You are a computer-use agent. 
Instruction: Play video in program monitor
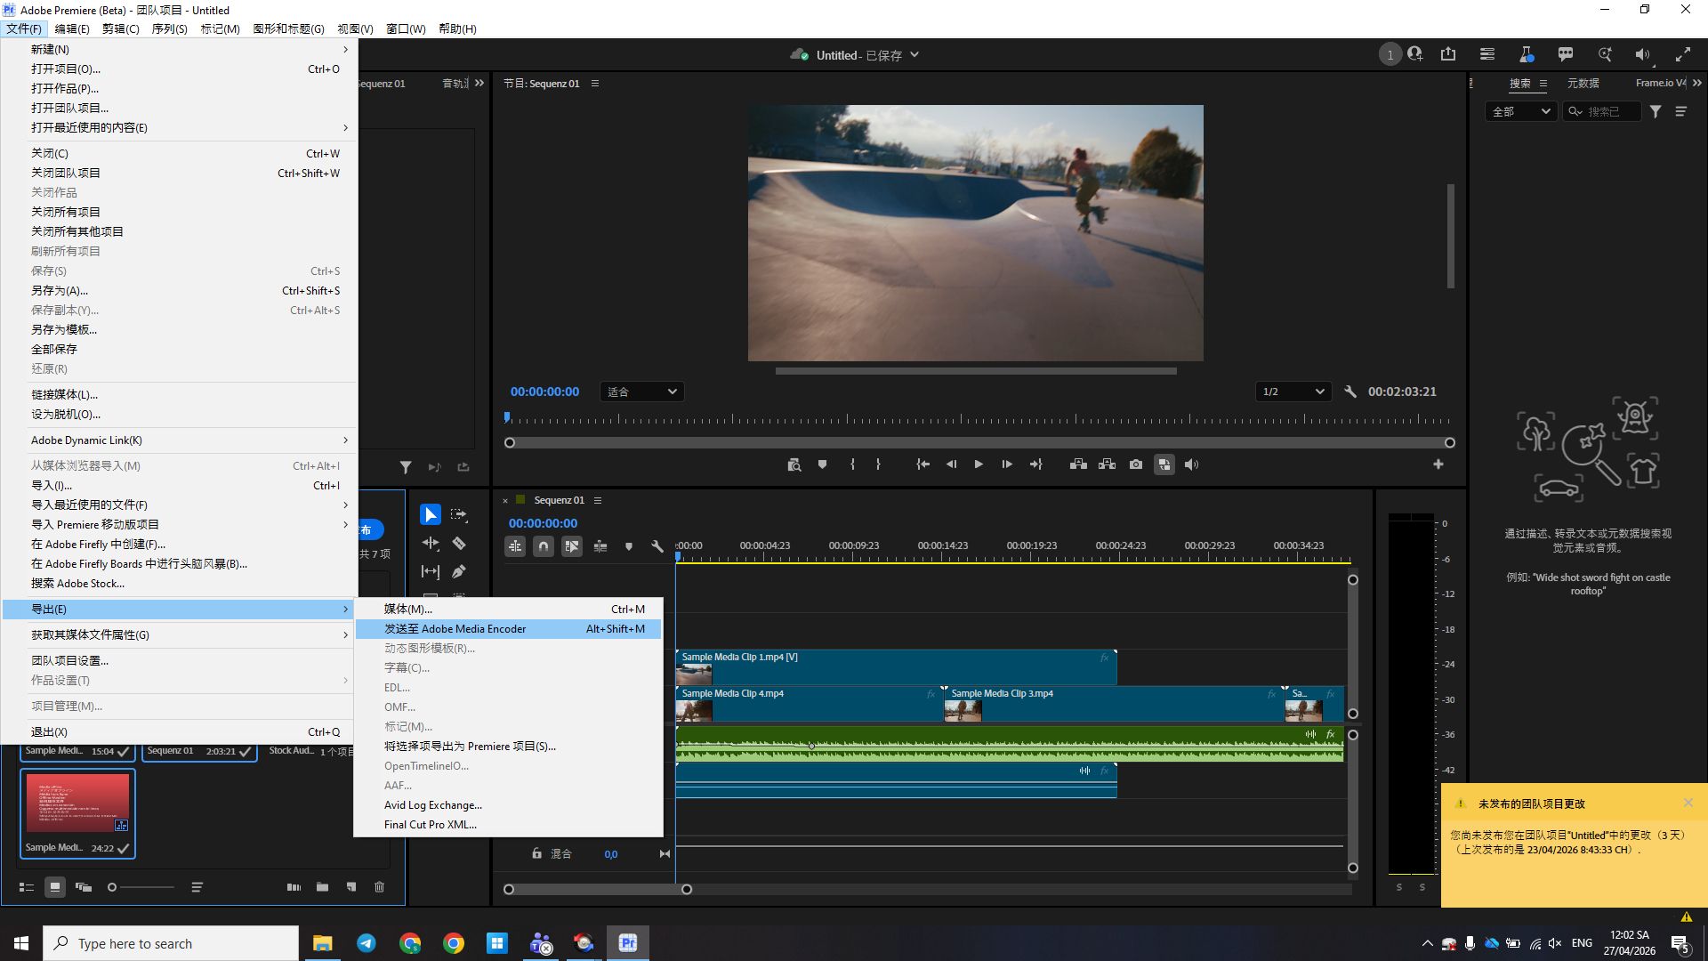pos(978,464)
